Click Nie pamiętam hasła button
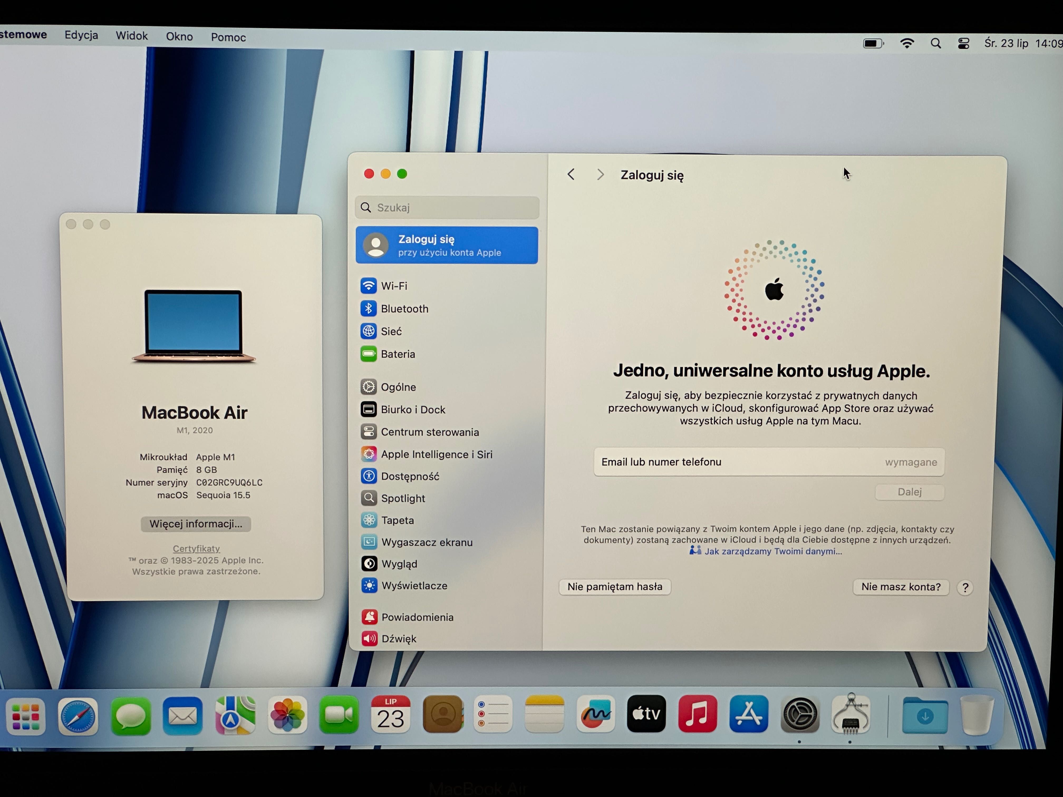 [615, 587]
